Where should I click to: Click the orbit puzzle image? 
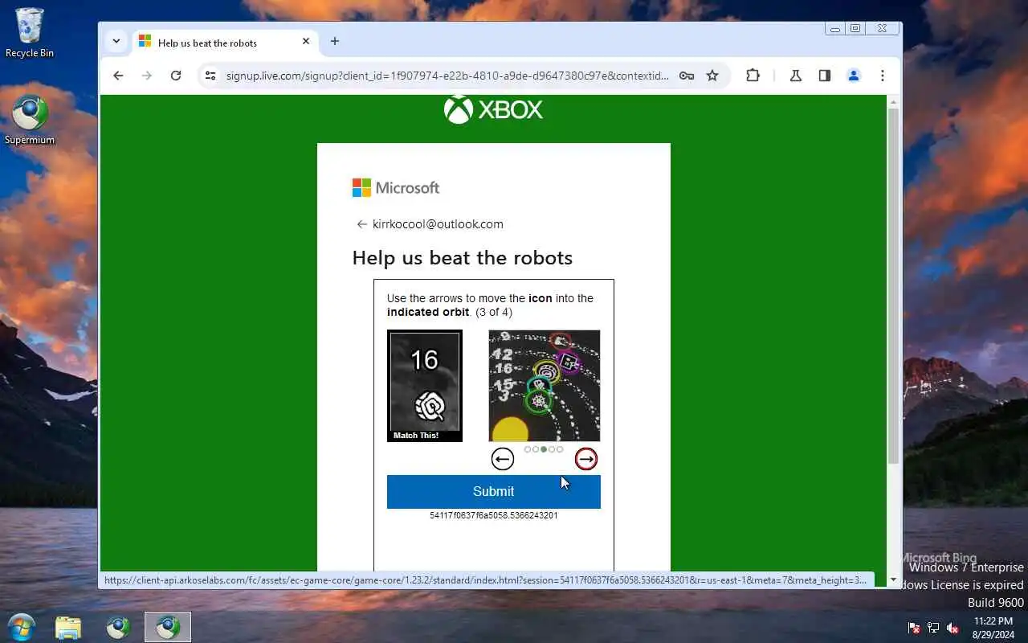click(545, 386)
